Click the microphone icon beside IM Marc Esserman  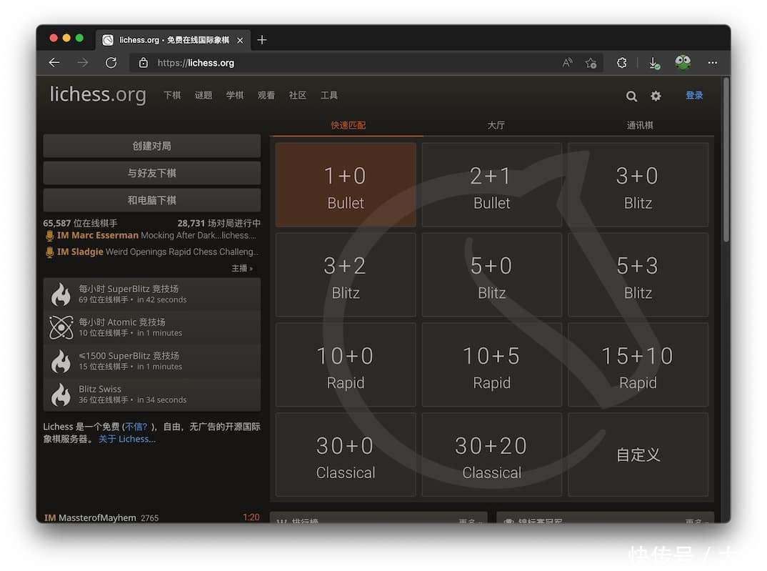tap(49, 235)
